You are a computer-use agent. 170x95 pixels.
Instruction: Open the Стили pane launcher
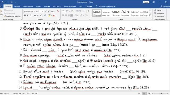pos(152,19)
